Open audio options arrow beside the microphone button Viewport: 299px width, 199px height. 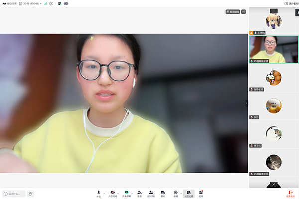click(104, 194)
